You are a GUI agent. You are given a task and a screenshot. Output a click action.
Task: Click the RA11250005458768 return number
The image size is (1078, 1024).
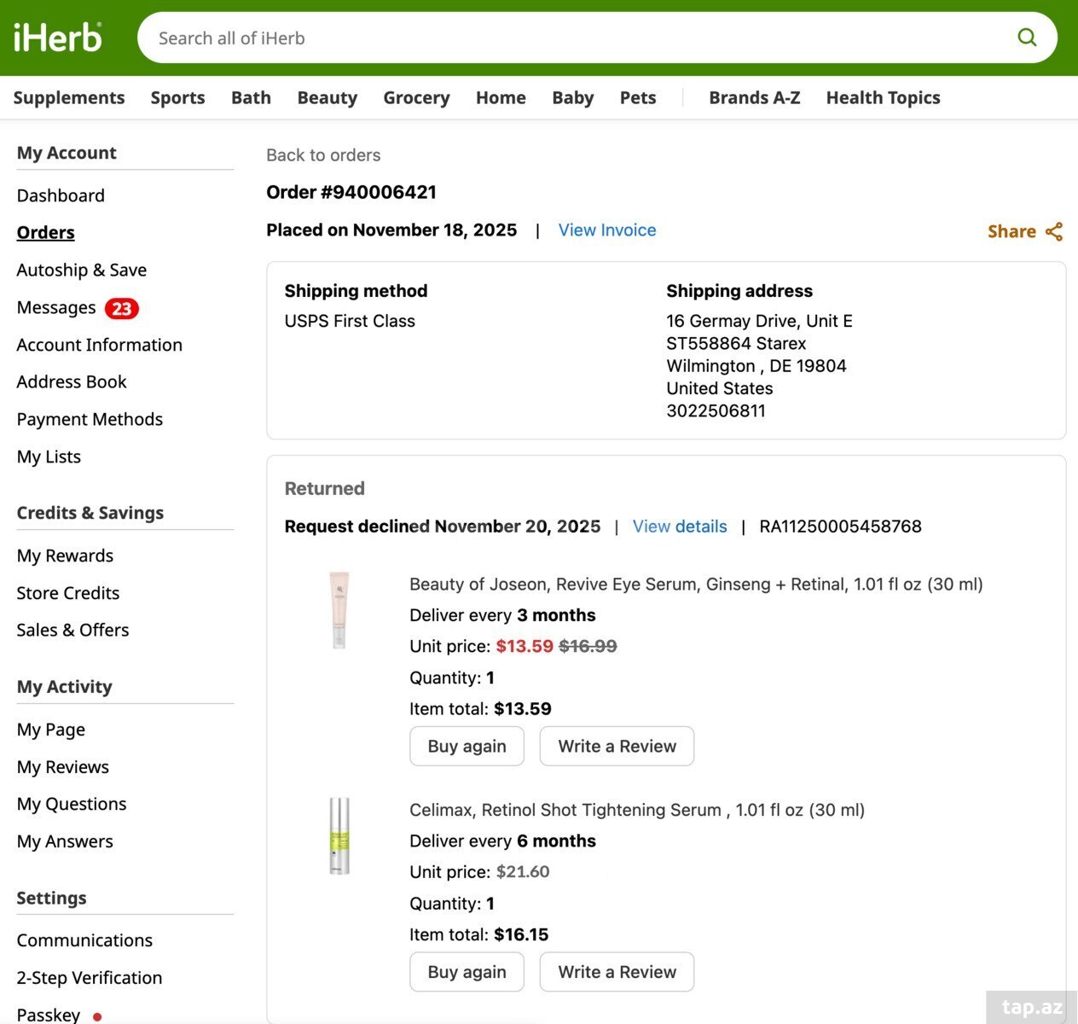[x=840, y=527]
